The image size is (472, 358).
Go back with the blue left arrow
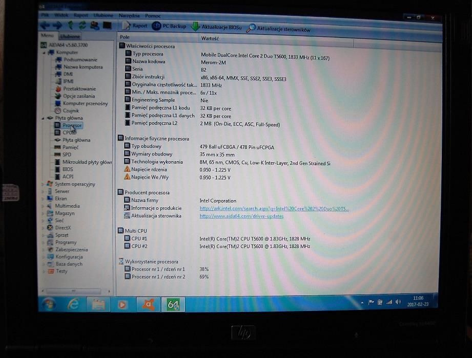click(x=45, y=26)
